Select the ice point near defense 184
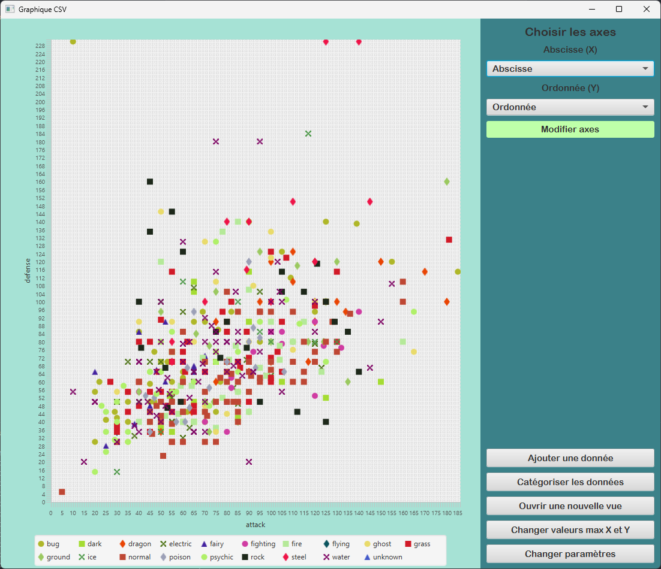Viewport: 661px width, 569px height. coord(308,134)
